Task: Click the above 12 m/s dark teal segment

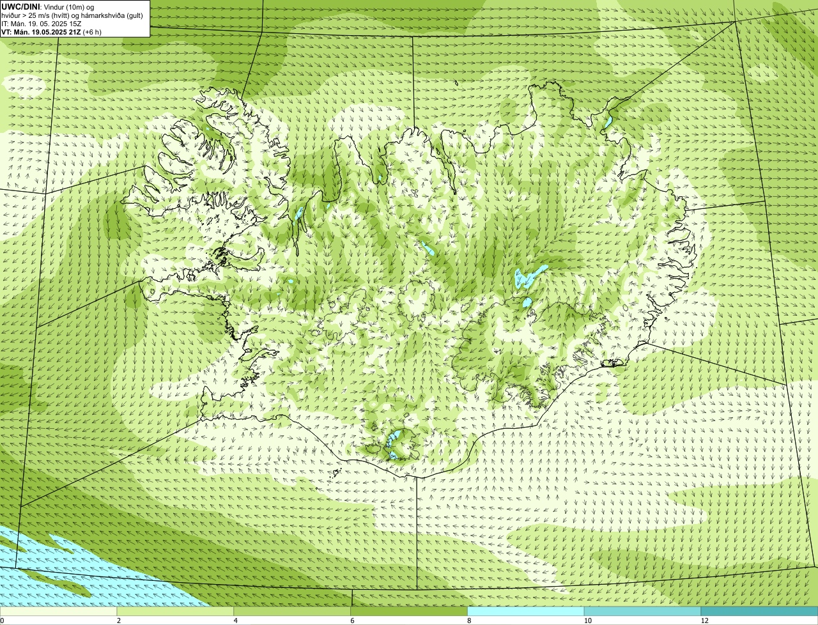Action: (759, 611)
